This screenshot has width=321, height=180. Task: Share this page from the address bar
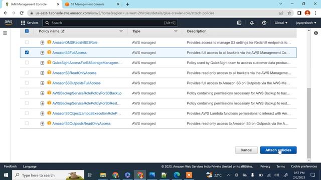pos(281,13)
